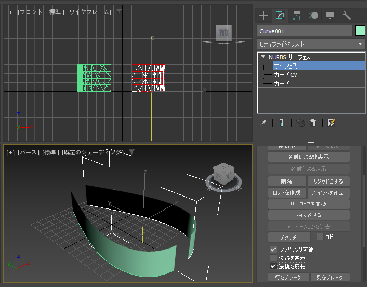This screenshot has height=287, width=367.
Task: Open the モディファイヤ リスト dropdown
Action: [311, 44]
